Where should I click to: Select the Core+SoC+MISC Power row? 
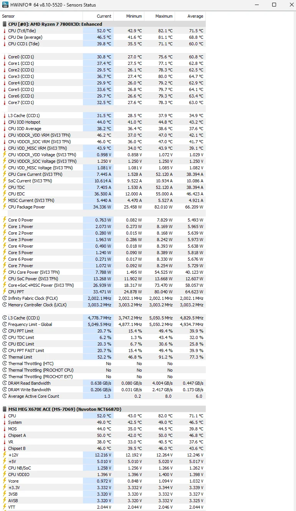pyautogui.click(x=103, y=285)
